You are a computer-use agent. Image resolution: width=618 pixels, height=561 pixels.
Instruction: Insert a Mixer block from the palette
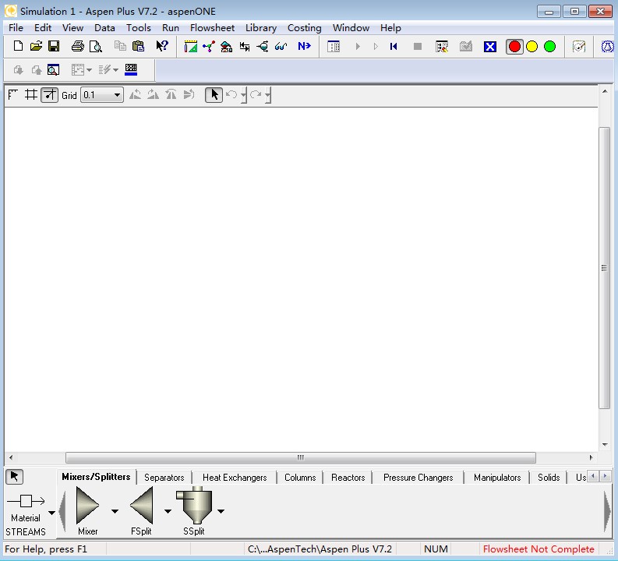click(x=87, y=506)
